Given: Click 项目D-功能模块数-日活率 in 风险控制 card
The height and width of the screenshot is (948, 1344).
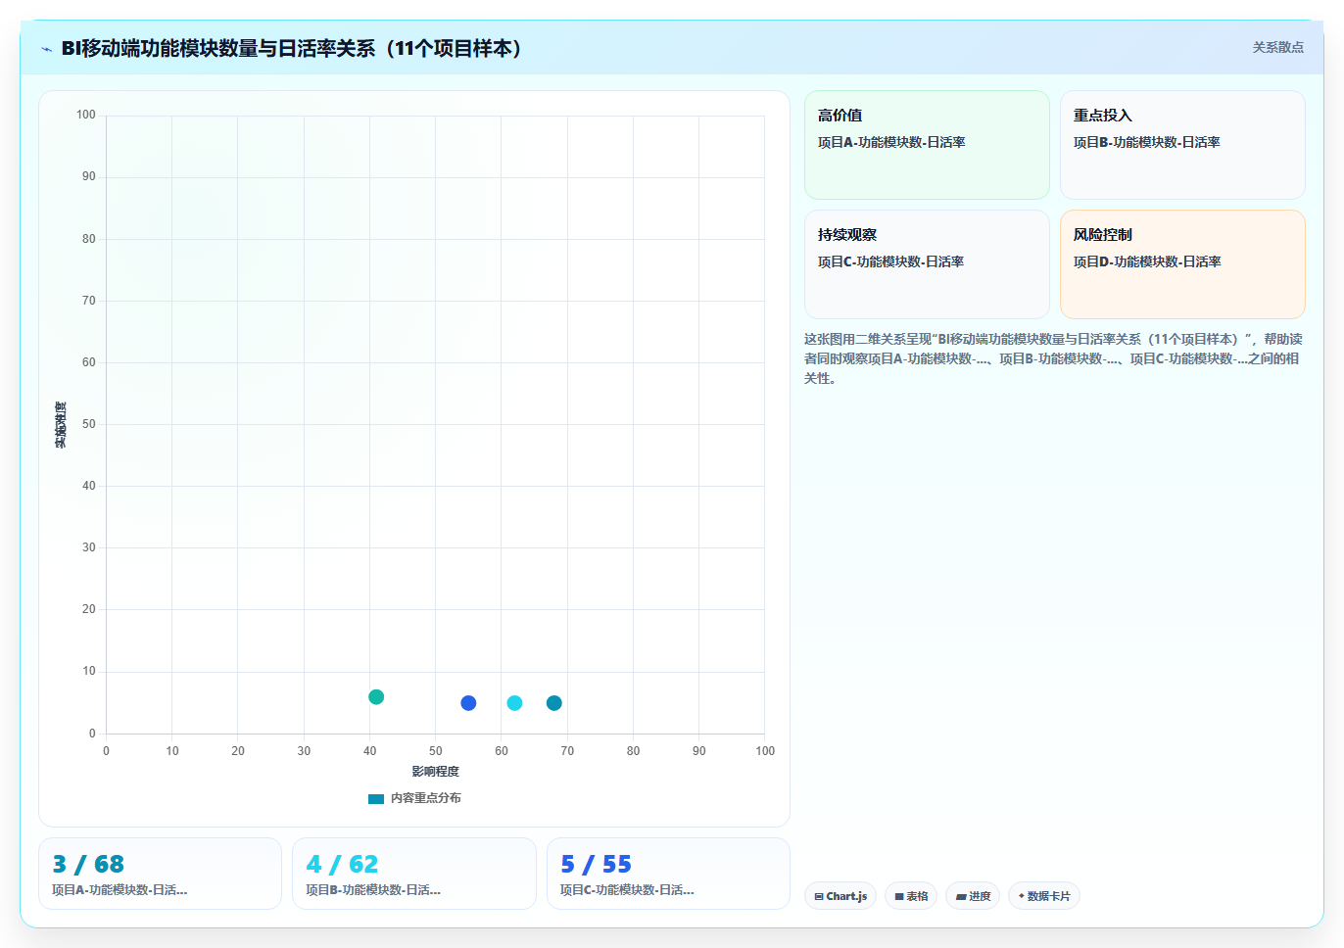Looking at the screenshot, I should 1147,261.
